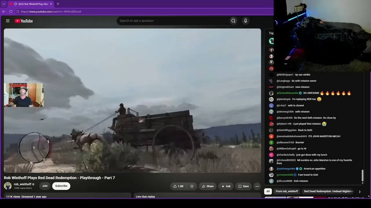The width and height of the screenshot is (371, 208).
Task: Select the From rob_wiethoff chip
Action: pyautogui.click(x=287, y=191)
